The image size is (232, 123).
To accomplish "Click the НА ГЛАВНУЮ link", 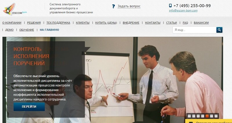I will [49, 30].
